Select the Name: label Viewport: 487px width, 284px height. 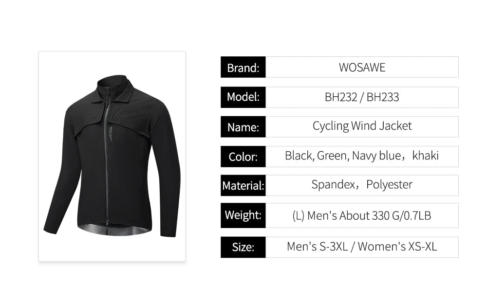(243, 127)
